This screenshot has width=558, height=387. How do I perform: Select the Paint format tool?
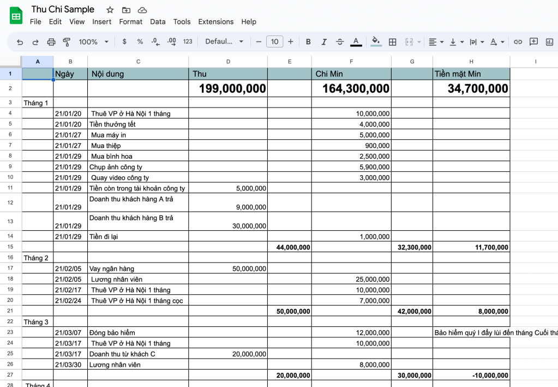point(67,41)
